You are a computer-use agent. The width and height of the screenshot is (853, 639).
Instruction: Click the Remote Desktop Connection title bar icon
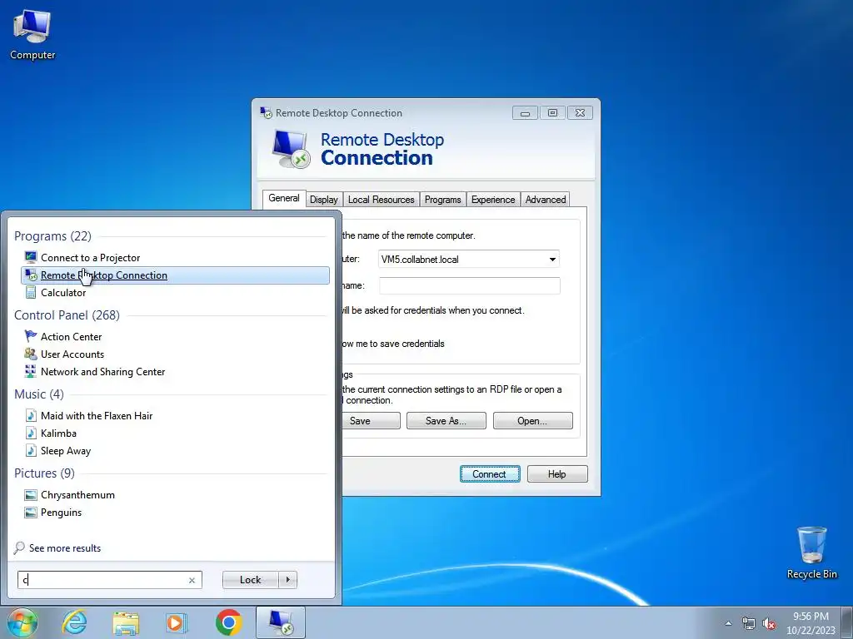click(266, 112)
